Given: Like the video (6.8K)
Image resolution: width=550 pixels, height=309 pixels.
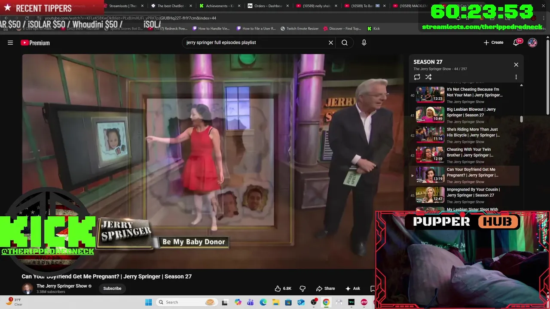Looking at the screenshot, I should pyautogui.click(x=283, y=288).
